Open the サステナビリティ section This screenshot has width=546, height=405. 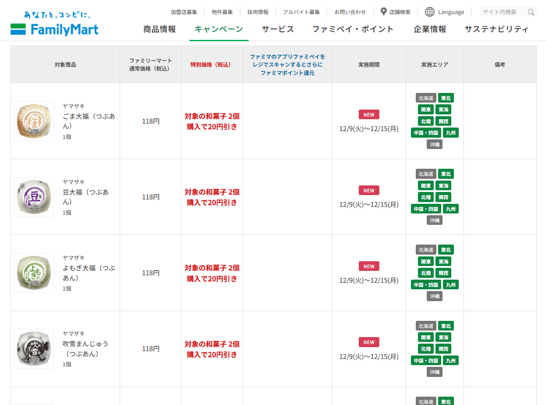pyautogui.click(x=496, y=28)
